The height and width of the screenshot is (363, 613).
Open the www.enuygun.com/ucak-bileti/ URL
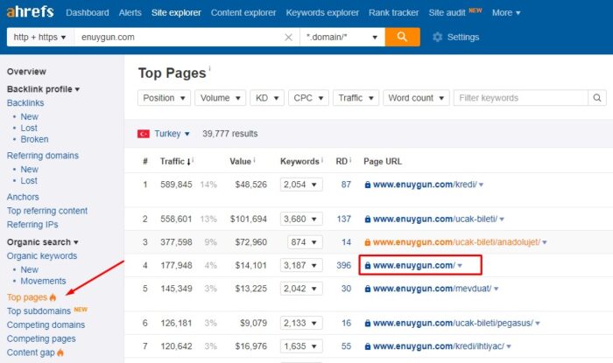pos(434,219)
